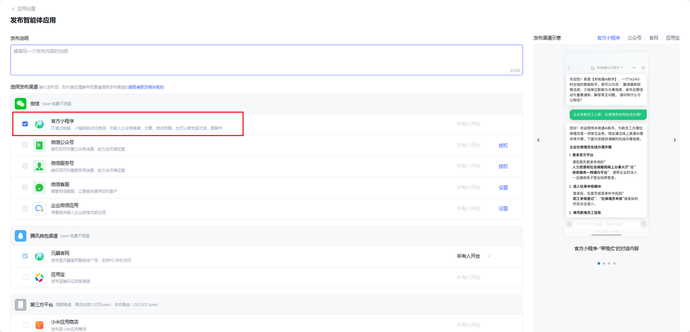The width and height of the screenshot is (690, 332).
Task: Click the 企业微信应用 icon
Action: point(39,208)
